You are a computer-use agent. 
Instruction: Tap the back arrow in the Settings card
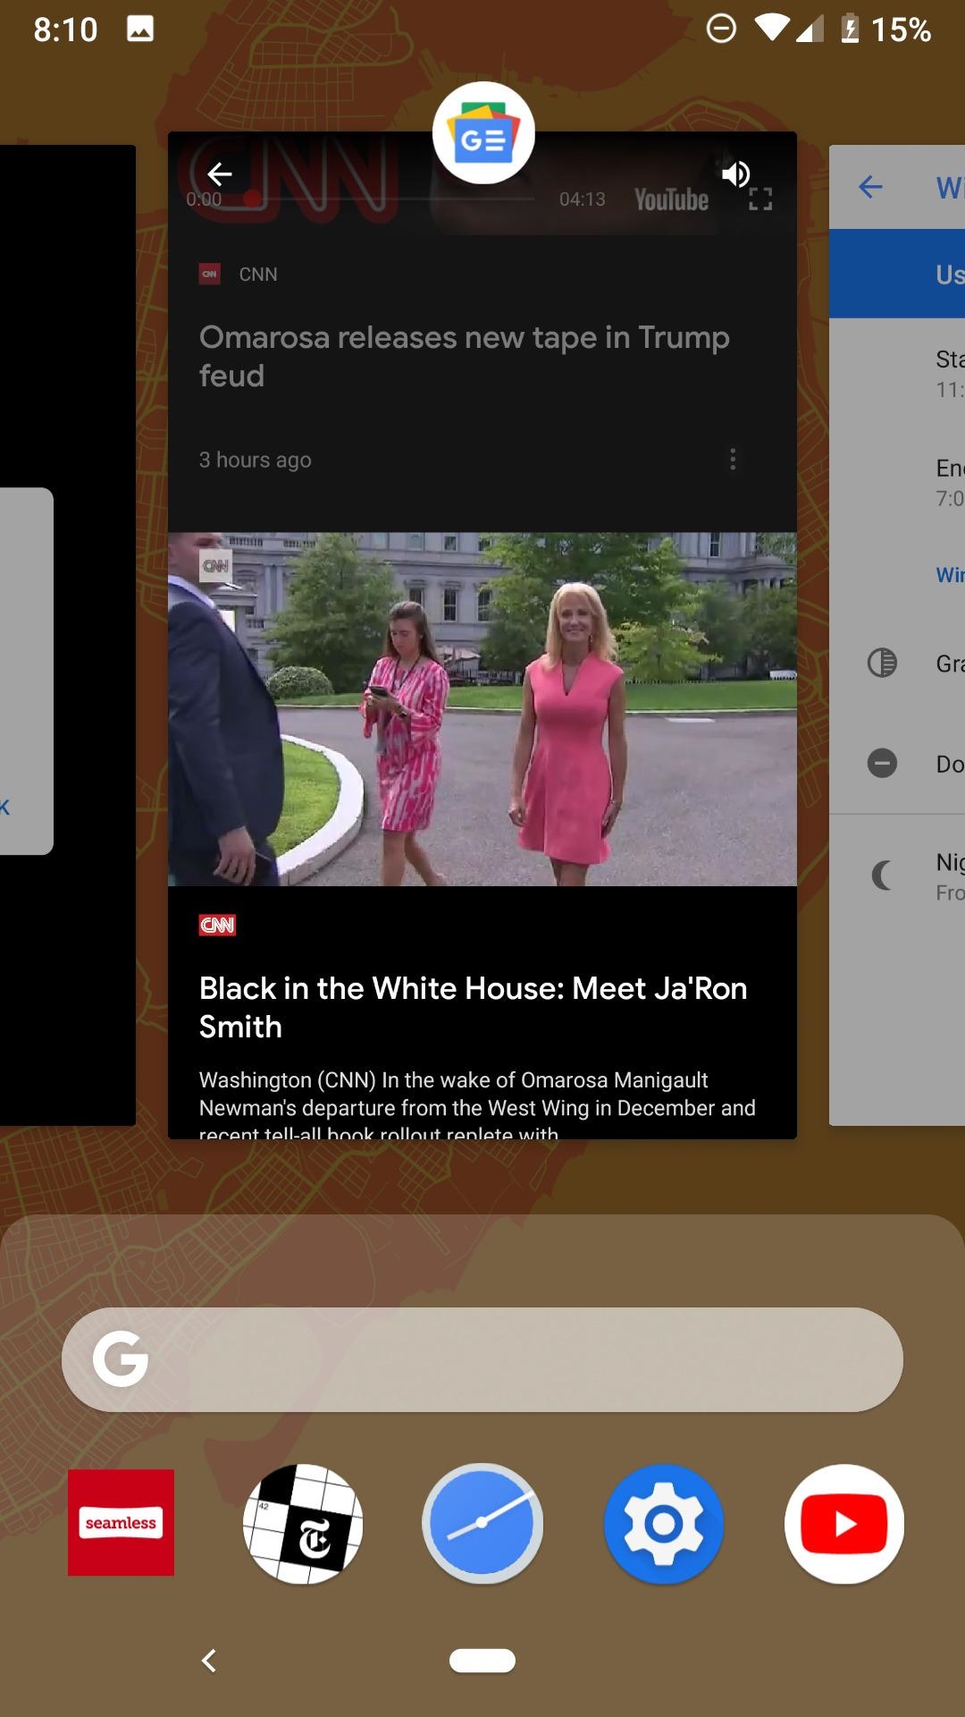tap(870, 187)
